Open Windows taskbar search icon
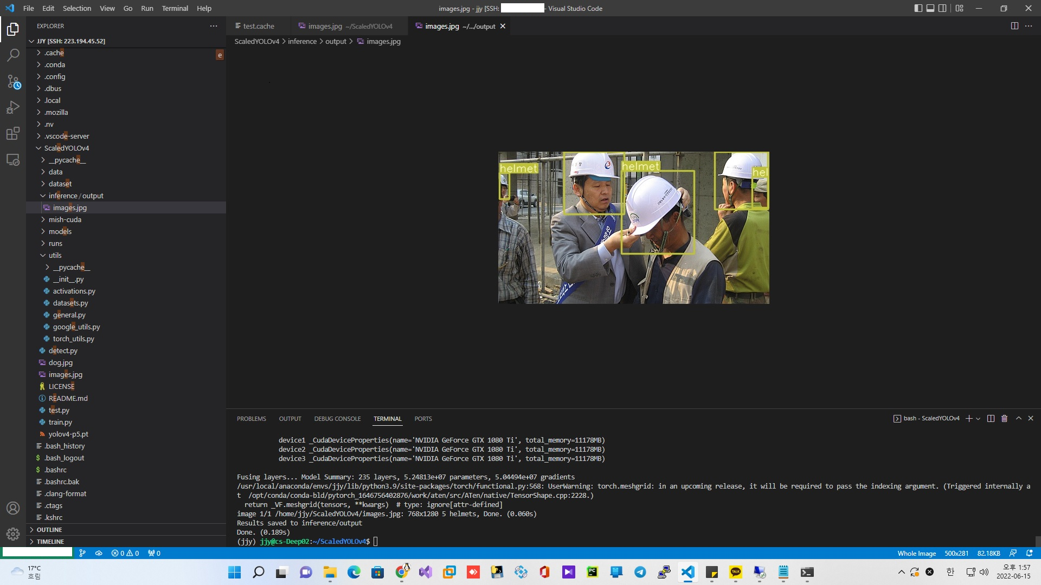1041x585 pixels. click(x=258, y=572)
